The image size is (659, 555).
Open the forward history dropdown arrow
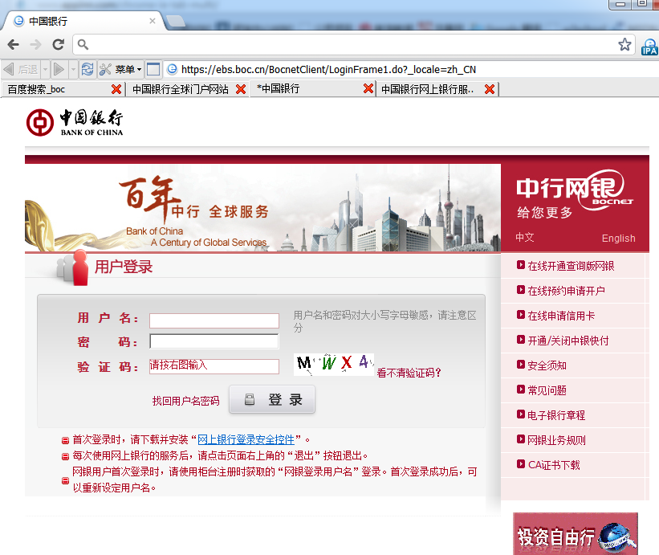coord(73,69)
